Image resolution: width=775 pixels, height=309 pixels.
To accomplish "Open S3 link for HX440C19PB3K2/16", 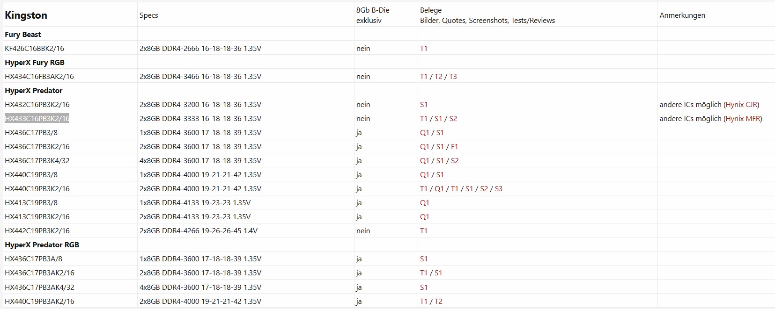I will tap(498, 189).
